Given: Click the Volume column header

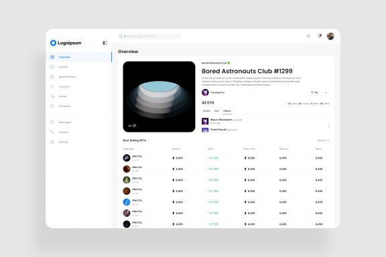Looking at the screenshot, I should pyautogui.click(x=176, y=149).
